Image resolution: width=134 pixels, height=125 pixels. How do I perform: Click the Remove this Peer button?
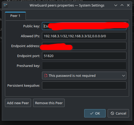[x=49, y=103]
